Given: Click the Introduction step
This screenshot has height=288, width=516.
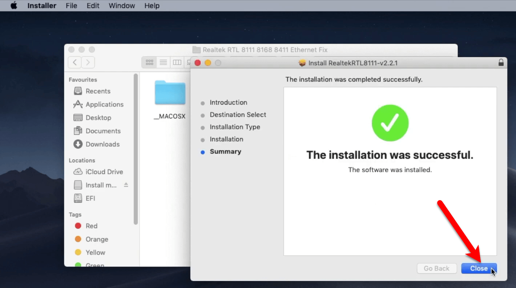Looking at the screenshot, I should pos(228,102).
